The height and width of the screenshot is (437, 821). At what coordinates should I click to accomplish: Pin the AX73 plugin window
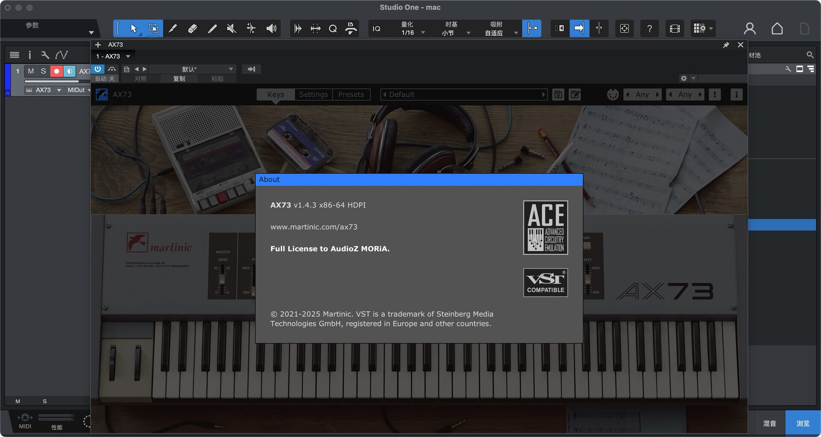(x=726, y=45)
